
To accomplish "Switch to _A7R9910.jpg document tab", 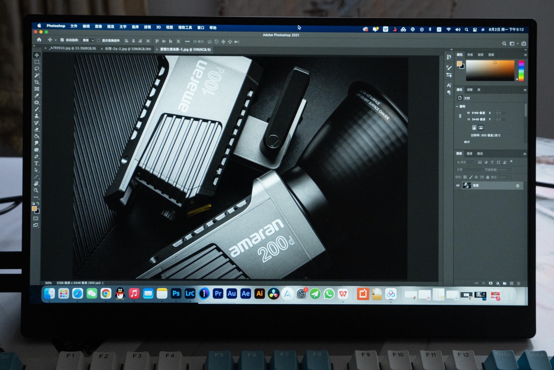I will point(72,48).
